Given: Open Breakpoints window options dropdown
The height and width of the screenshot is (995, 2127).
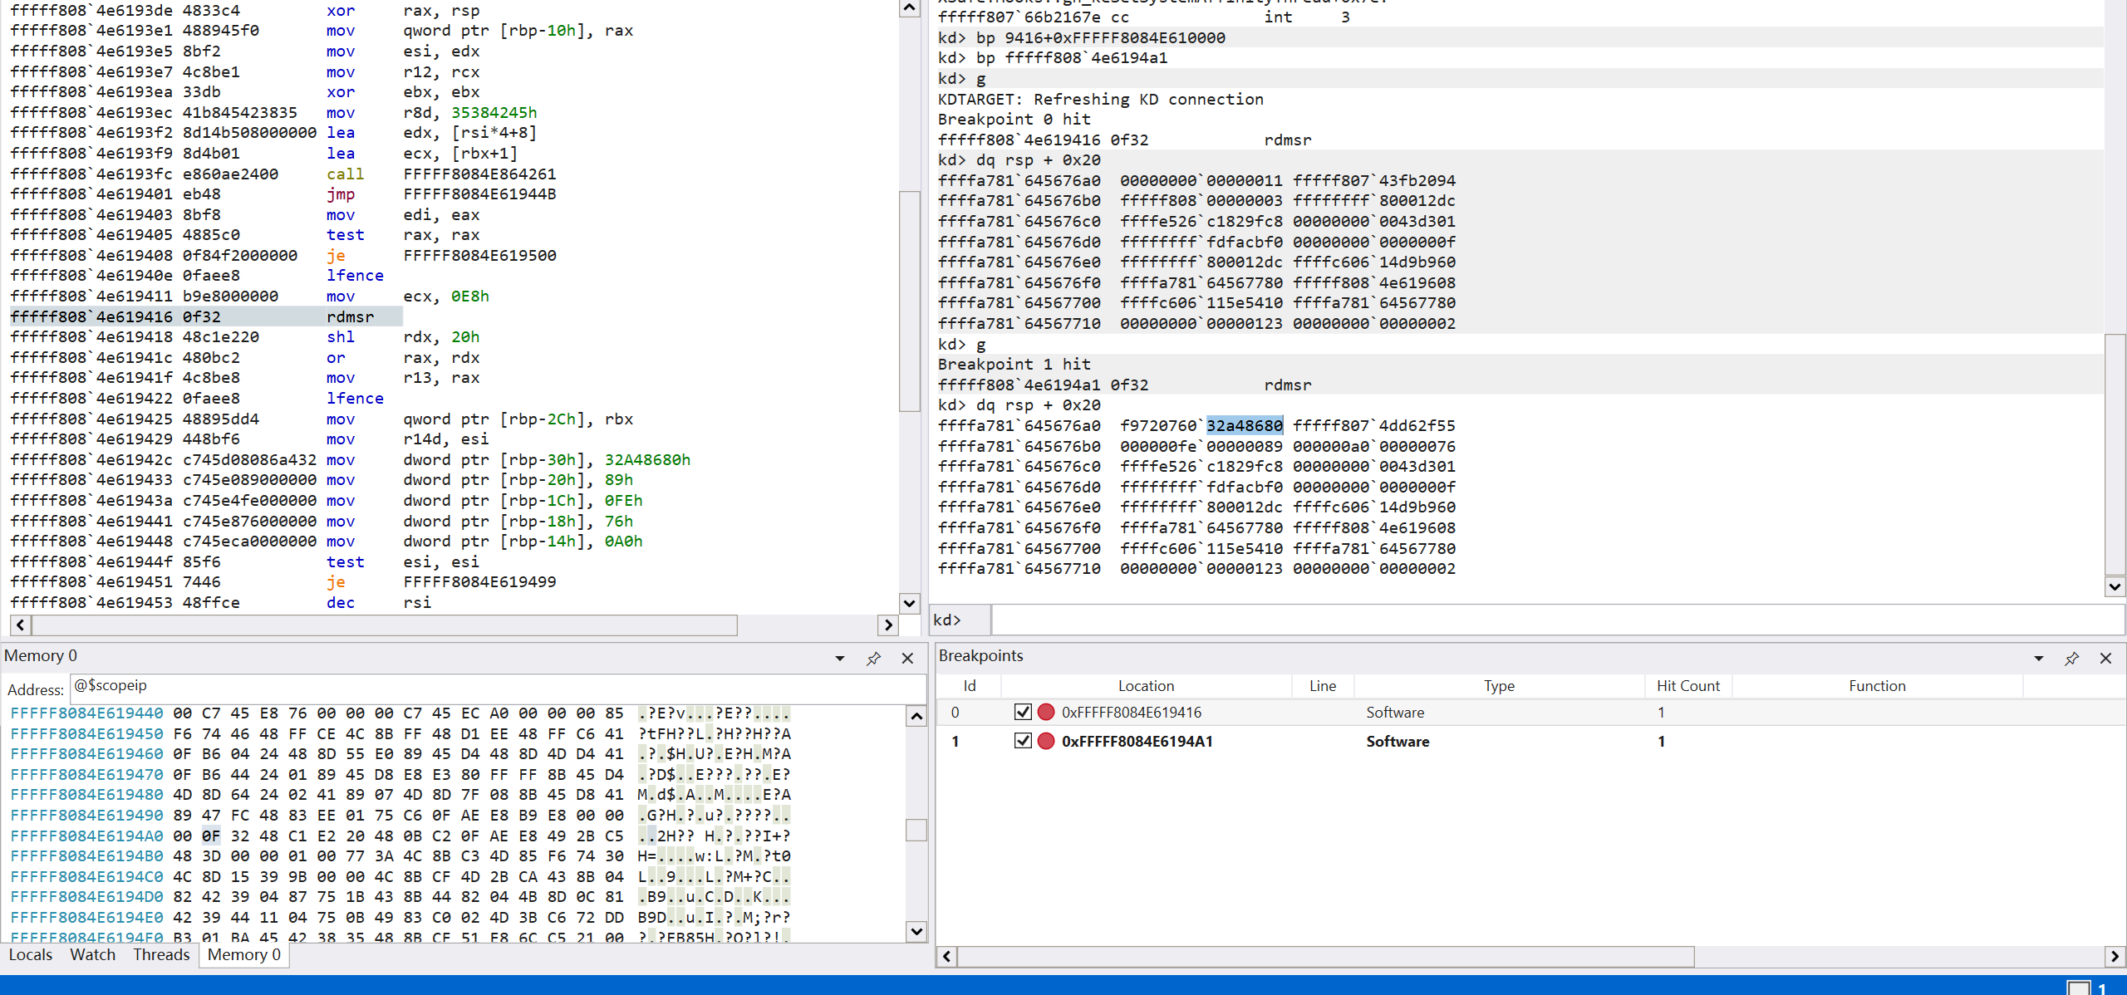Looking at the screenshot, I should [x=2038, y=659].
